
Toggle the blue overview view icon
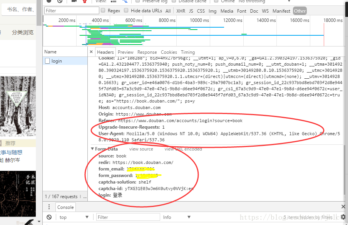tap(125, 1)
